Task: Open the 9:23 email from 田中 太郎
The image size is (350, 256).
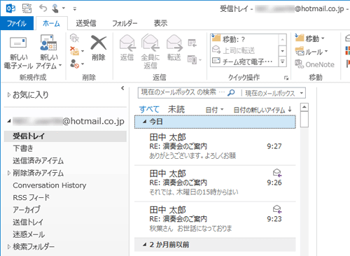Action: [215, 220]
